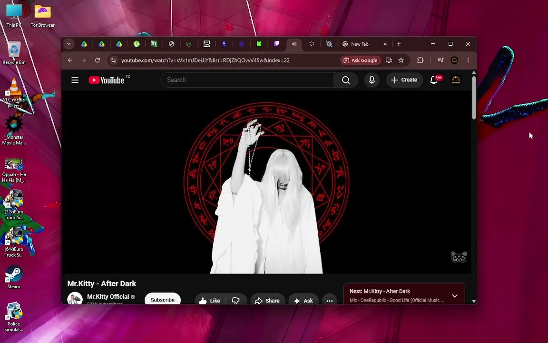The height and width of the screenshot is (343, 548).
Task: Click the YouTube Search input field
Action: point(247,80)
